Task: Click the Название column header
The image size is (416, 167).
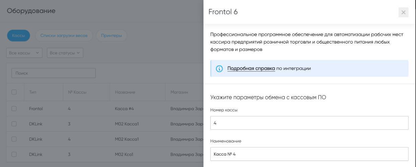Action: (x=125, y=92)
